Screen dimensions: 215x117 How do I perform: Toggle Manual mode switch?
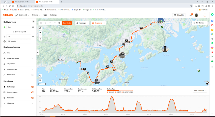tap(32, 75)
